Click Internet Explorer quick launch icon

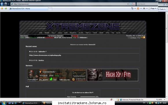16,103
